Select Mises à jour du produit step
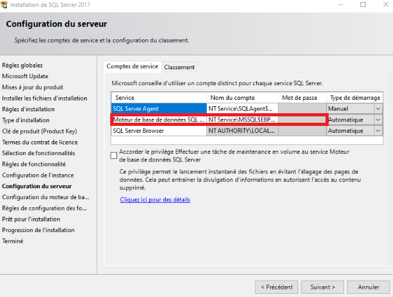This screenshot has width=393, height=297. click(x=32, y=87)
